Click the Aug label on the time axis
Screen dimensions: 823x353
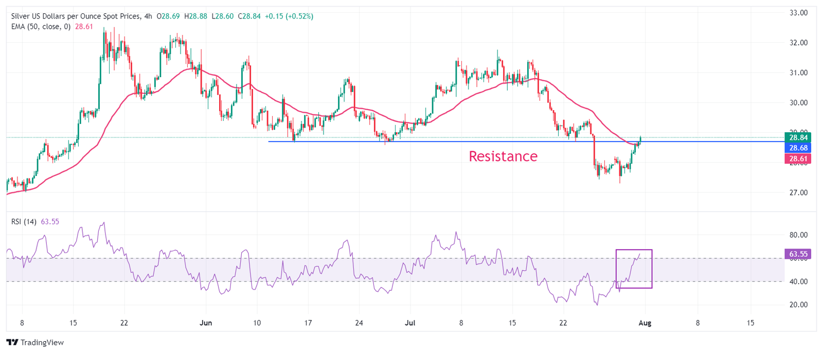[x=645, y=323]
